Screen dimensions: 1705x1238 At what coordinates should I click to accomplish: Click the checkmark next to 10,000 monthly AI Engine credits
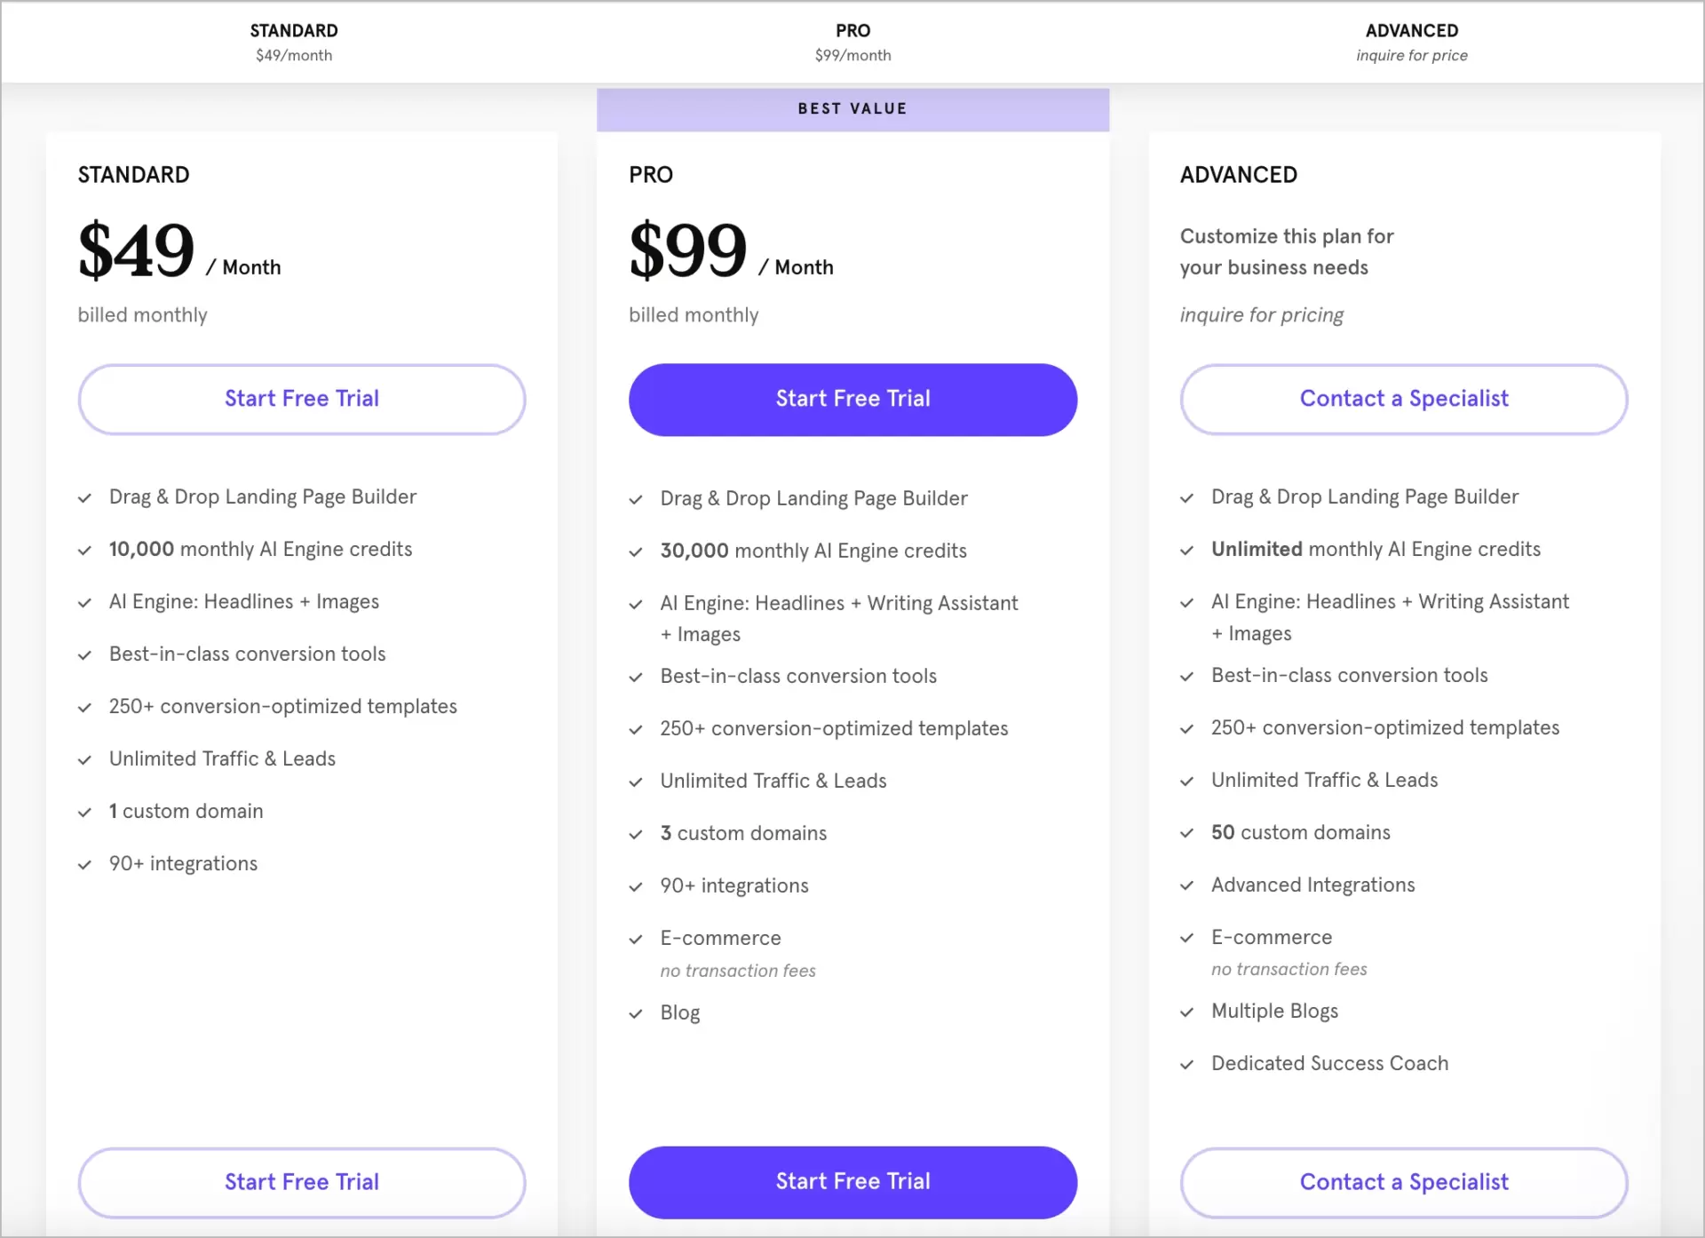pos(85,551)
